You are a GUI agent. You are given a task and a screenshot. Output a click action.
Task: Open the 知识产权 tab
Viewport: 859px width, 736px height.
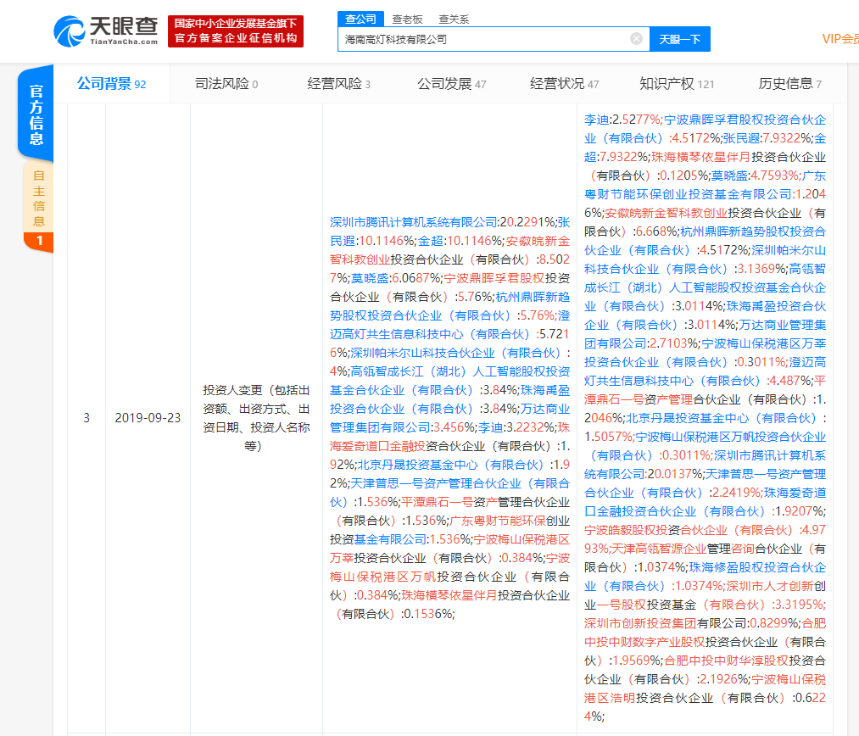click(x=677, y=84)
